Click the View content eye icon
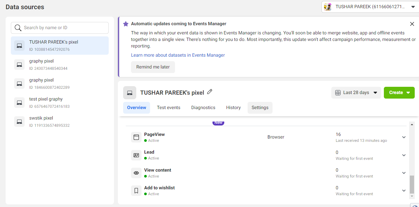Viewport: 419px width, 207px height. pyautogui.click(x=136, y=173)
